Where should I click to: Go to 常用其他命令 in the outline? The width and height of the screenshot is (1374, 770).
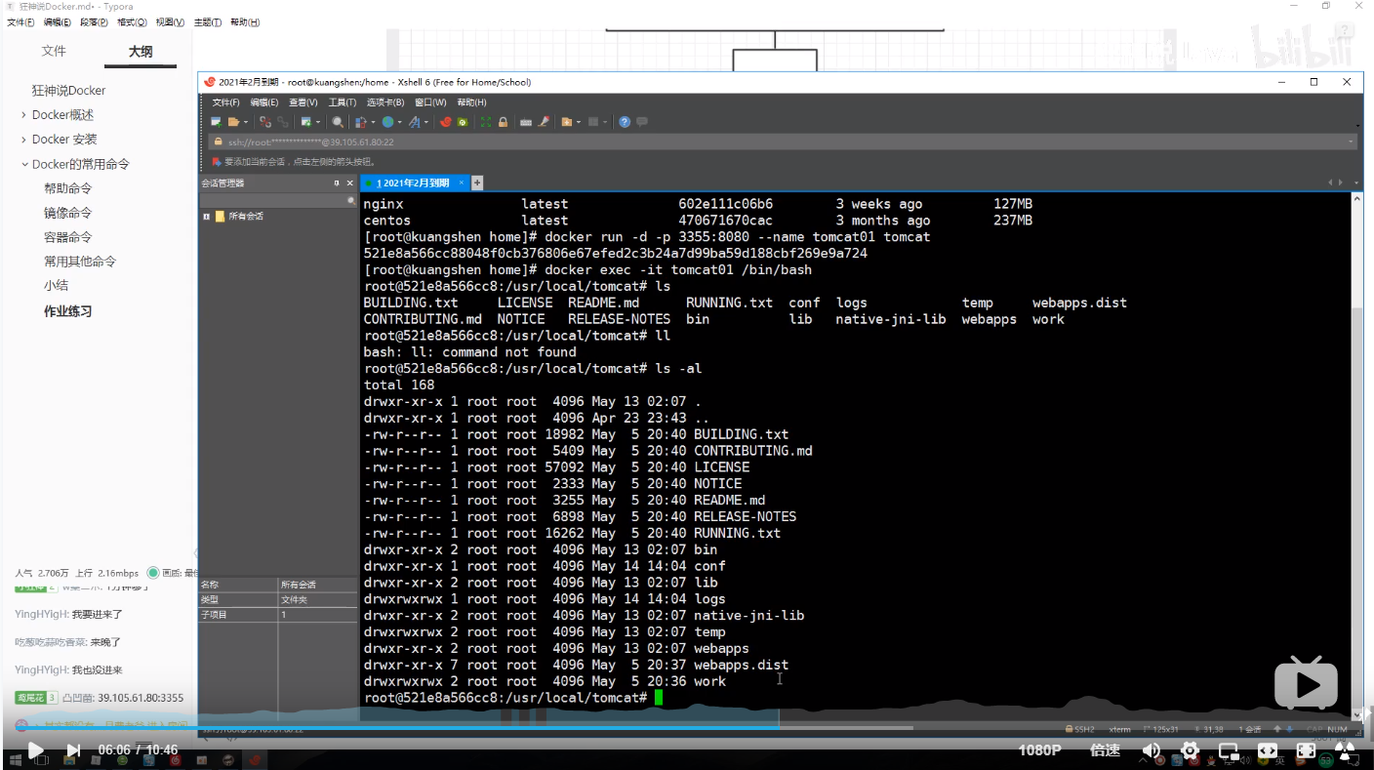click(x=80, y=262)
